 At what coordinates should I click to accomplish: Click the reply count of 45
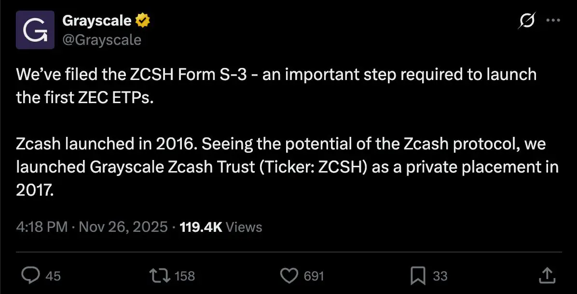point(53,276)
